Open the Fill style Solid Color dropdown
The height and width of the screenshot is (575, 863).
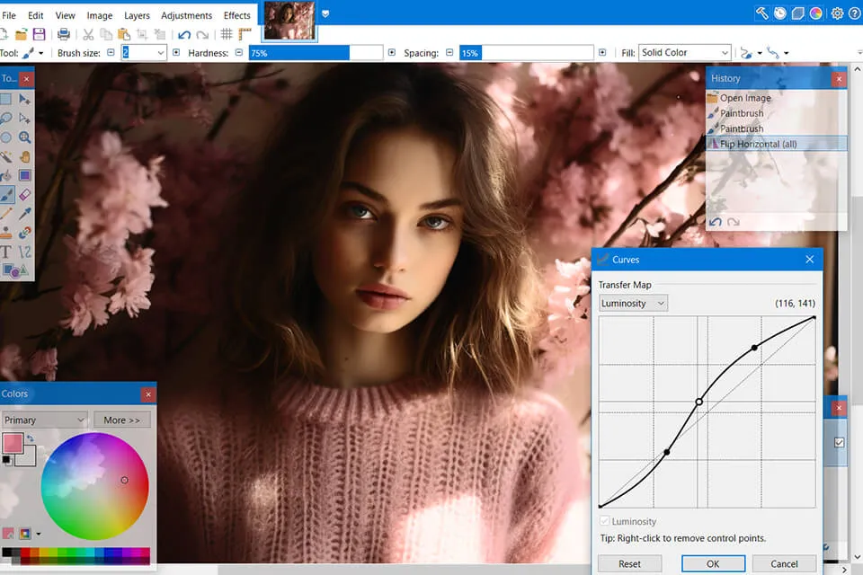point(685,53)
